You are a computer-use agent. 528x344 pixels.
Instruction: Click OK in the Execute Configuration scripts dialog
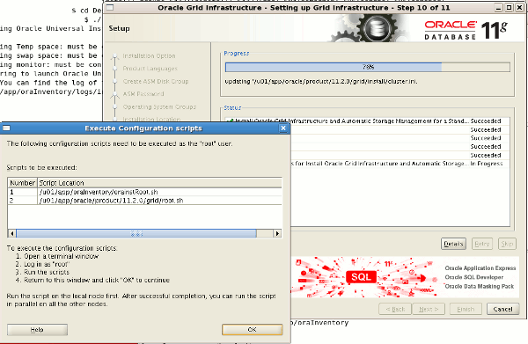(x=252, y=330)
